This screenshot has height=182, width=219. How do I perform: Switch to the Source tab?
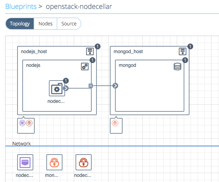point(69,24)
